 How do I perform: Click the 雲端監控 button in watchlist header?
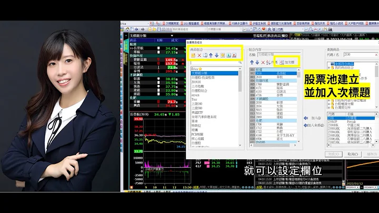click(x=260, y=36)
